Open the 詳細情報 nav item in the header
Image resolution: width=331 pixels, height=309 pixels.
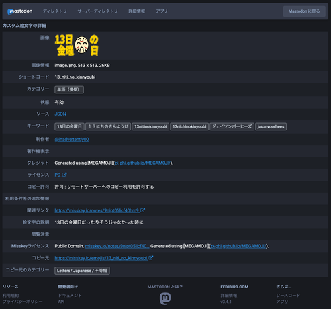point(137,11)
